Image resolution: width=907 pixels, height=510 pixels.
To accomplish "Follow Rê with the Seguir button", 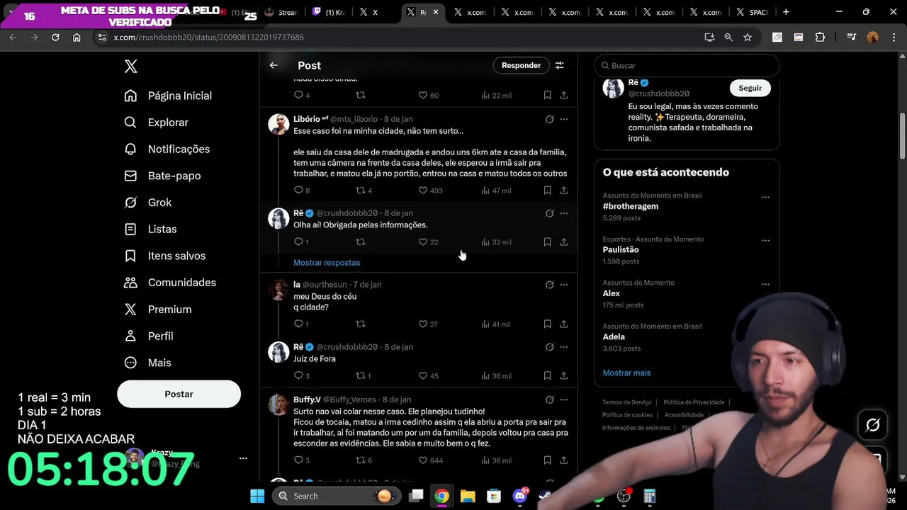I will 750,88.
